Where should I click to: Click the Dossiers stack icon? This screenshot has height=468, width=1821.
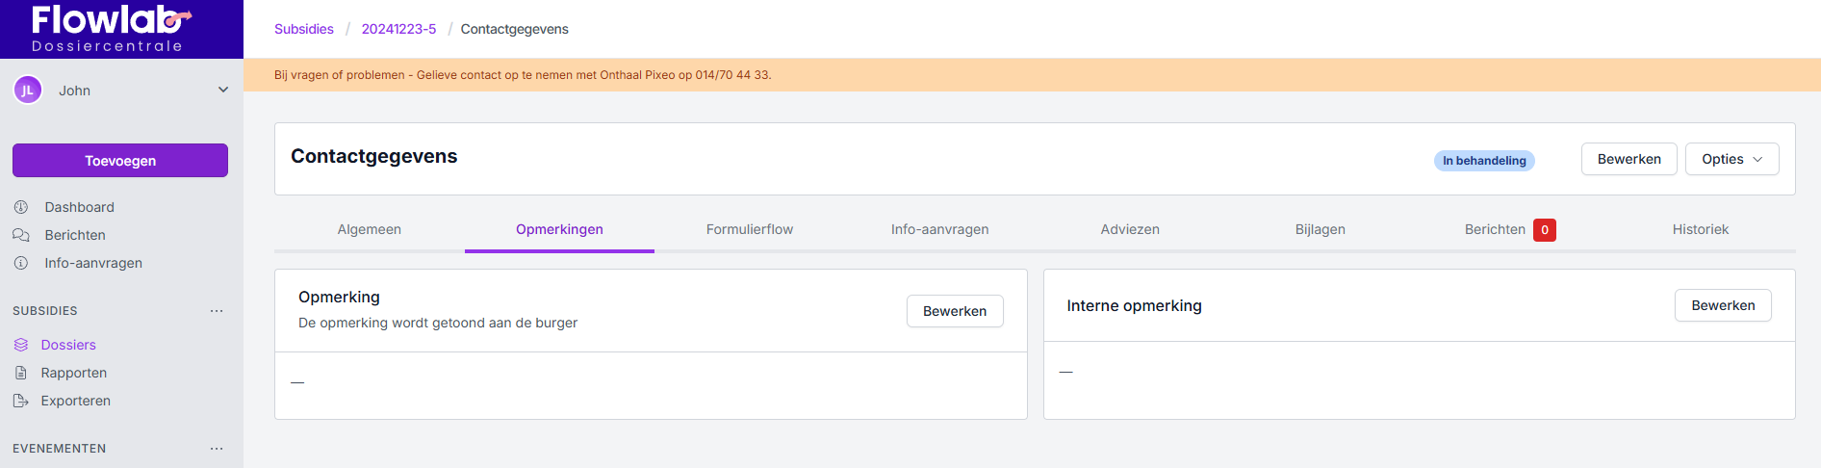pyautogui.click(x=21, y=345)
